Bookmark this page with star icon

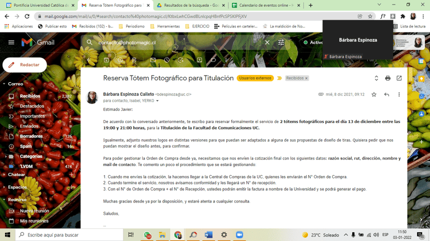370,16
